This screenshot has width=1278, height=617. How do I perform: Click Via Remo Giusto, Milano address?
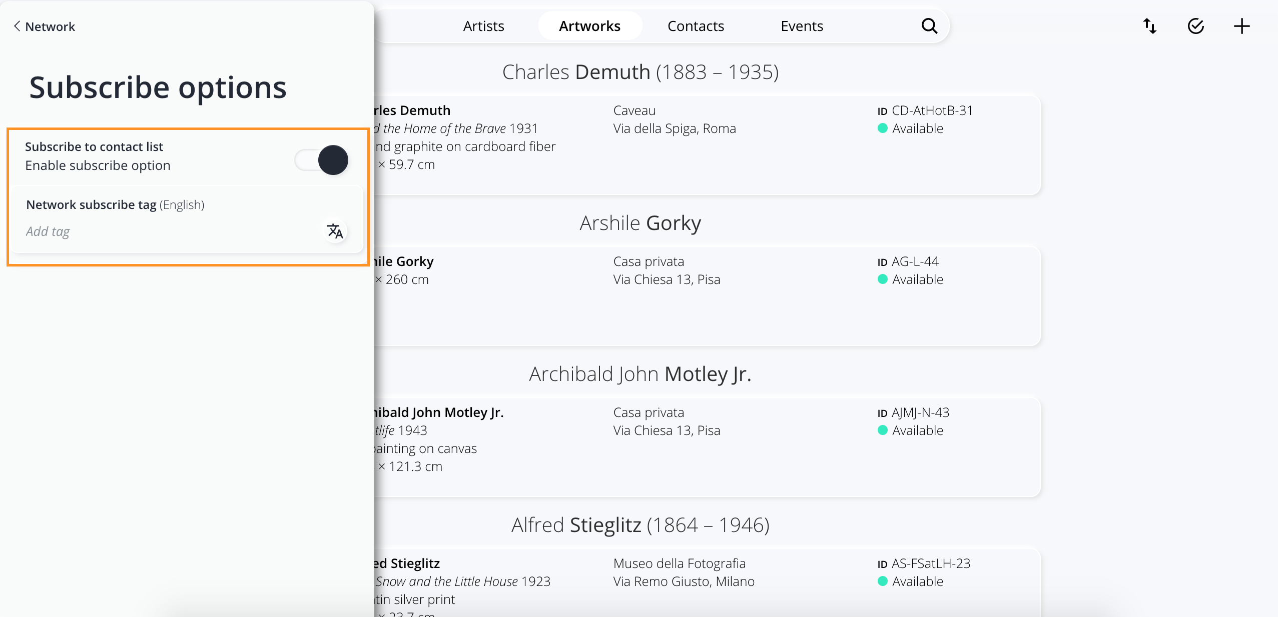coord(684,581)
